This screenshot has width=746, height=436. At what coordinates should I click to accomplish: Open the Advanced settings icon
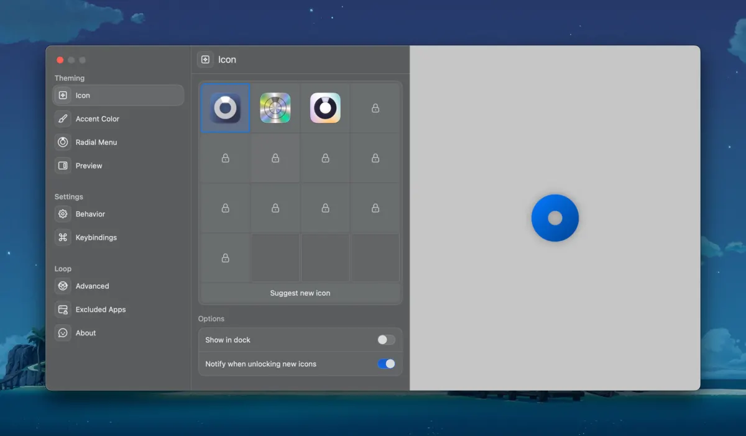pyautogui.click(x=63, y=286)
